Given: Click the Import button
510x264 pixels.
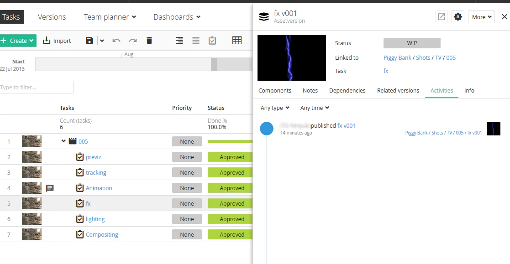Looking at the screenshot, I should [x=57, y=41].
